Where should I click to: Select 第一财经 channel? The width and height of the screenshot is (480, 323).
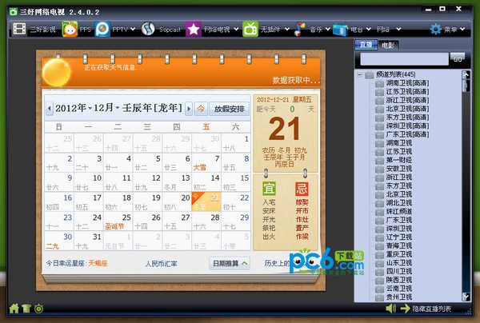399,160
